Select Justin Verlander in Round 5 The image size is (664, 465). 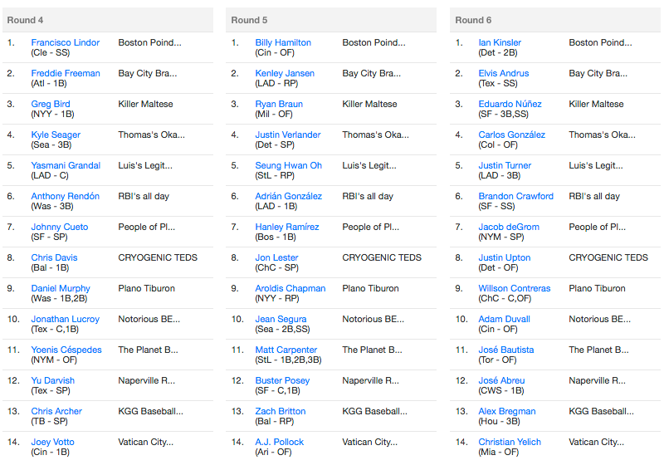click(287, 135)
